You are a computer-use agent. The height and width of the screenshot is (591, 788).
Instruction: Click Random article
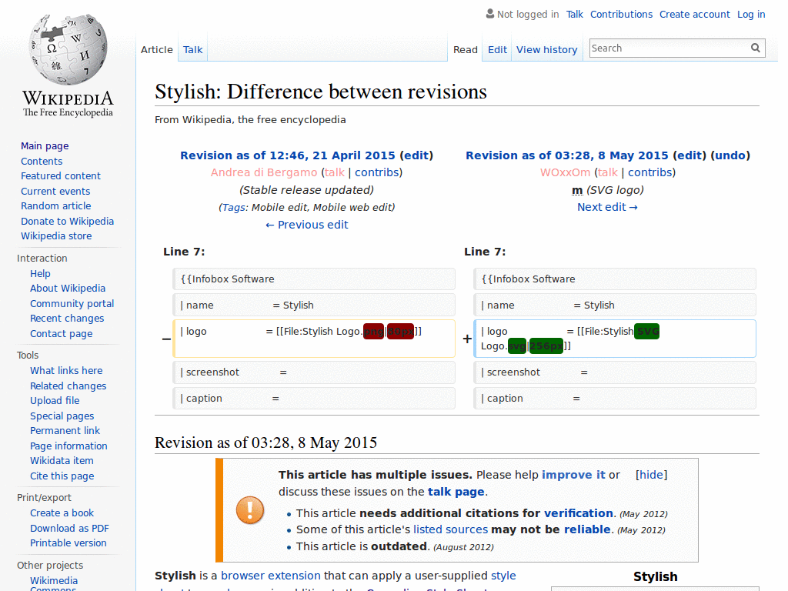(55, 206)
